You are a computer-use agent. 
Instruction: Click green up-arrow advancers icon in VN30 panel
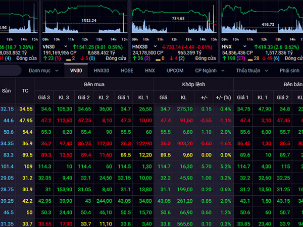(46, 59)
